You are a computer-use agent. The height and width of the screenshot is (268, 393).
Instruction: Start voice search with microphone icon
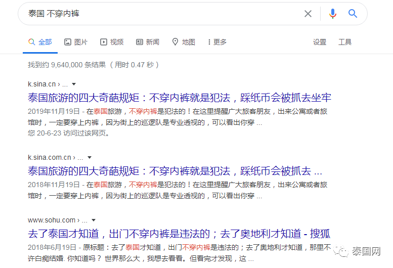(x=332, y=14)
